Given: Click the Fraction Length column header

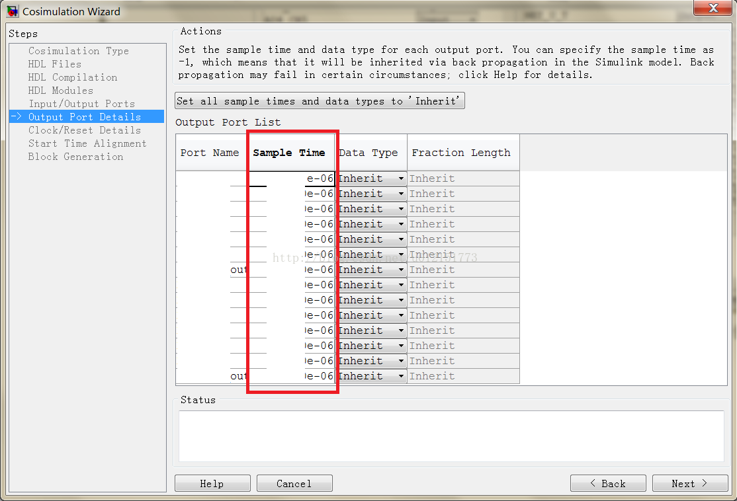Looking at the screenshot, I should click(464, 153).
